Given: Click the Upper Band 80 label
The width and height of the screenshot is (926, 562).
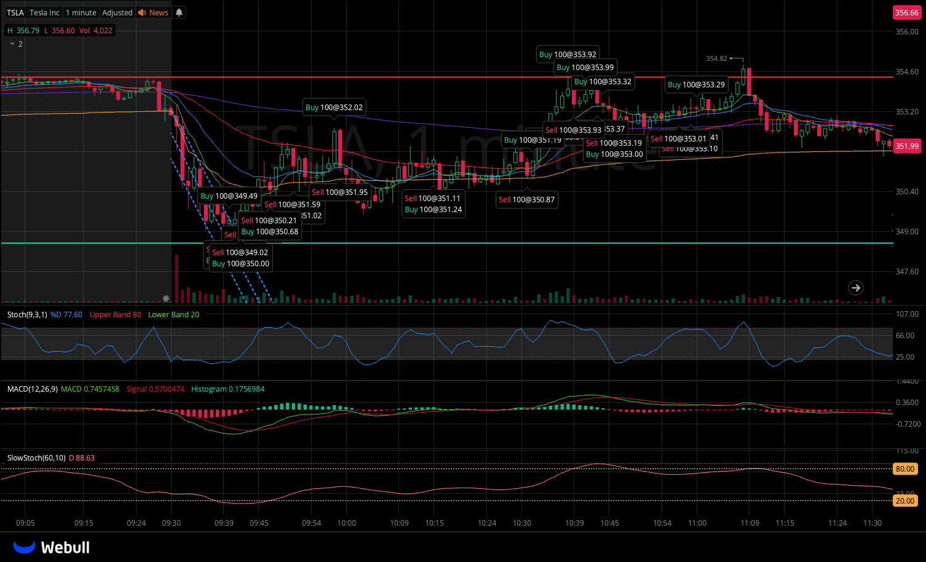Looking at the screenshot, I should [116, 314].
